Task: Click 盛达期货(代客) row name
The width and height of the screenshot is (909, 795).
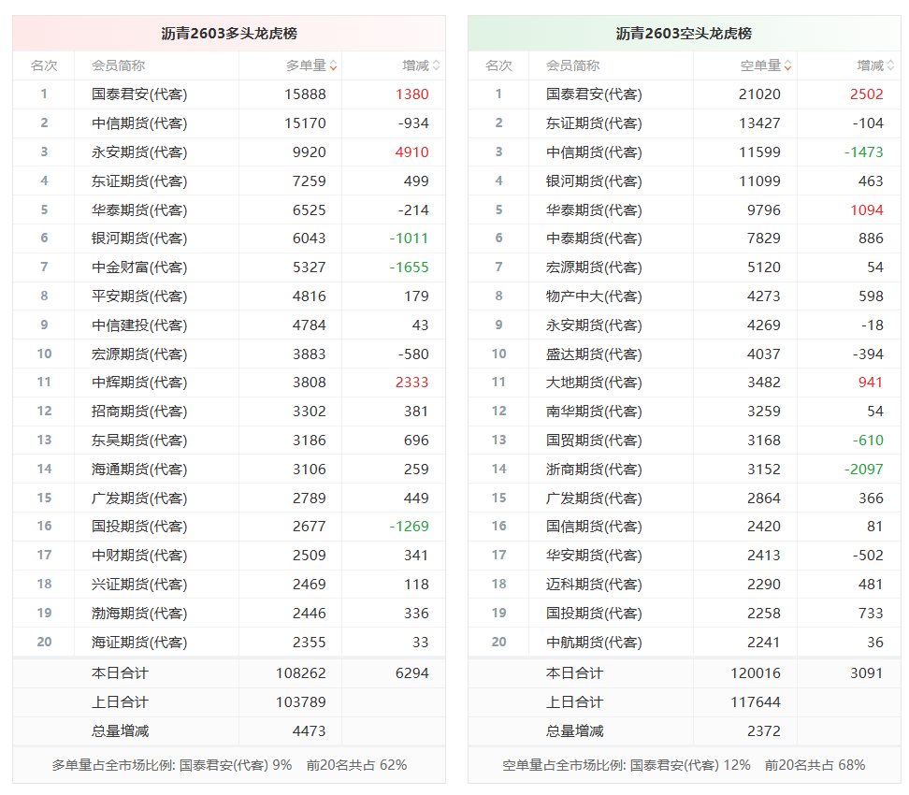Action: 594,354
